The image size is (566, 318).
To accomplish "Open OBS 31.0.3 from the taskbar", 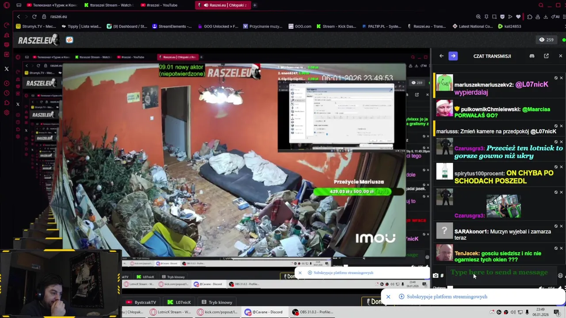I will pos(313,312).
